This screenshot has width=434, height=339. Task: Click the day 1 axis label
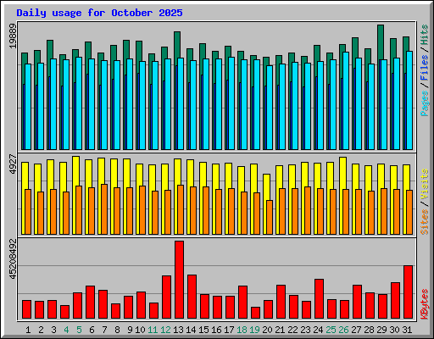28,330
